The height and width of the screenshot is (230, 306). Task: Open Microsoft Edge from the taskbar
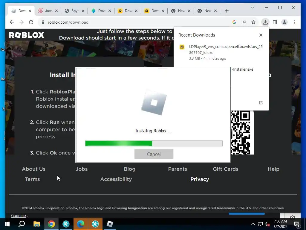click(81, 224)
